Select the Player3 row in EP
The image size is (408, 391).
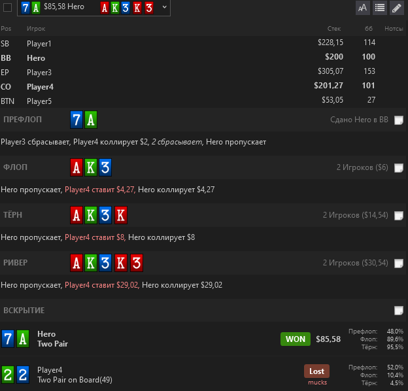203,72
